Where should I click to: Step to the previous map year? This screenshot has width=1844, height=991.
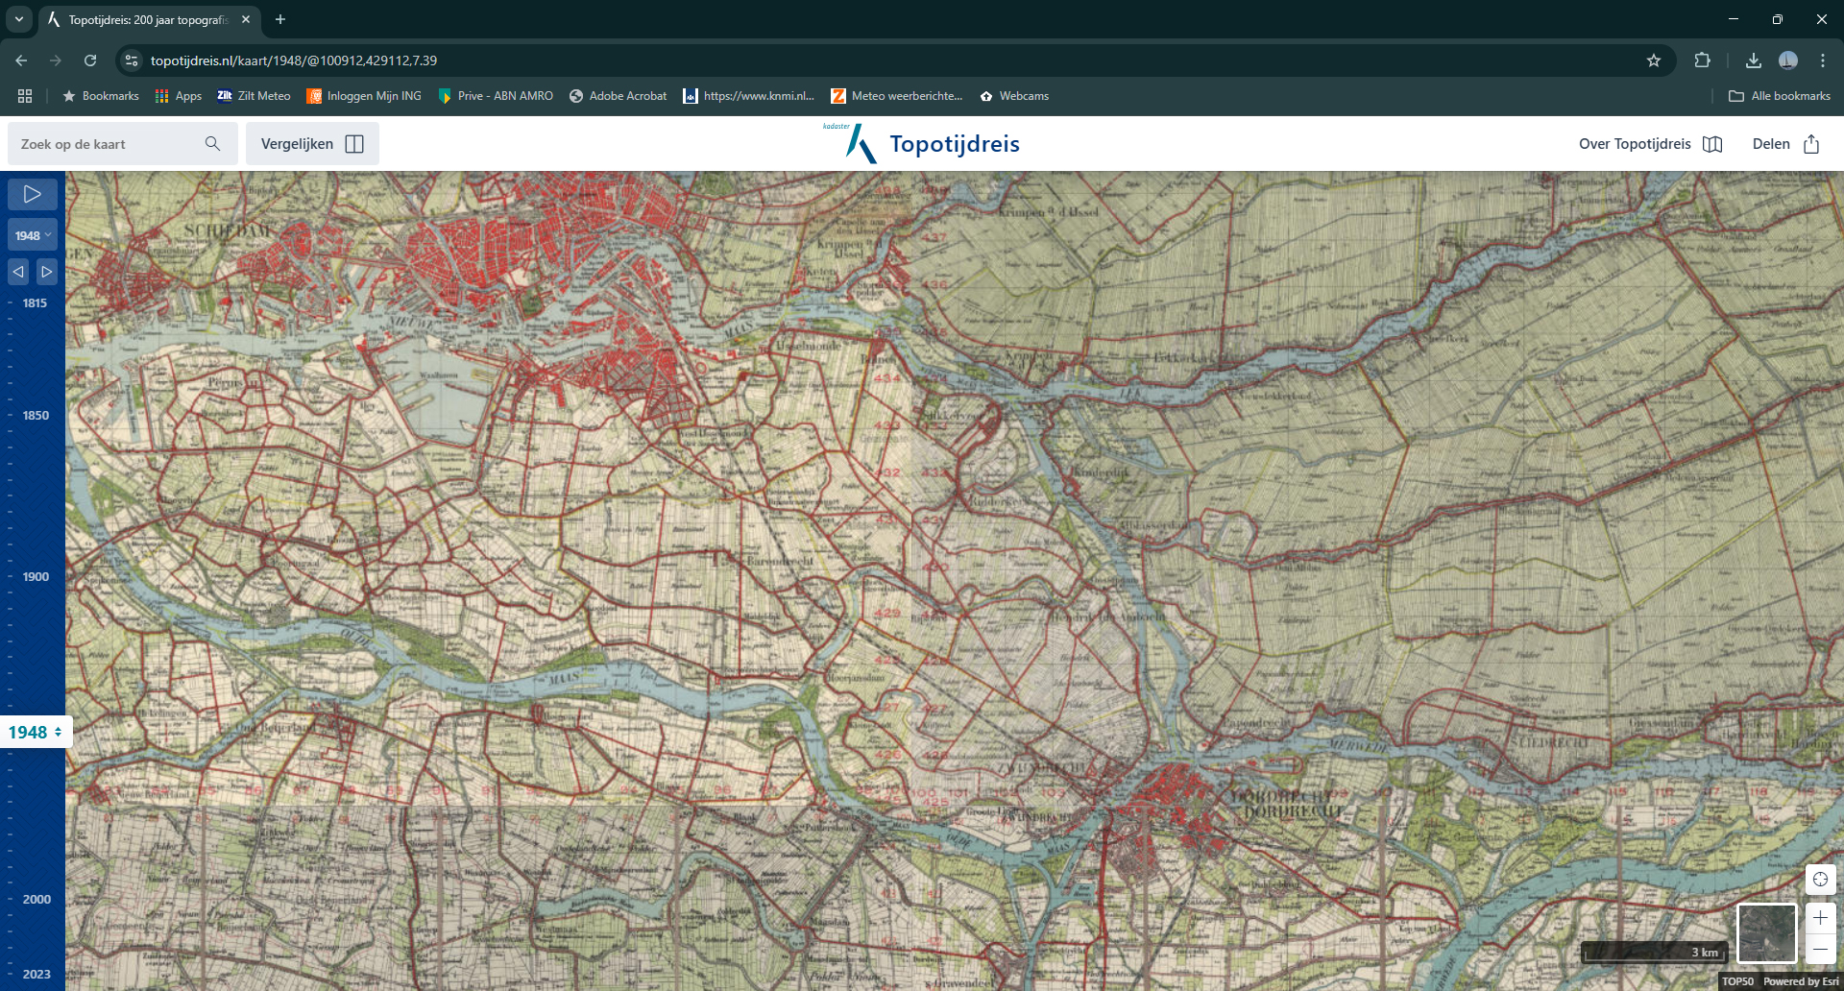tap(18, 272)
